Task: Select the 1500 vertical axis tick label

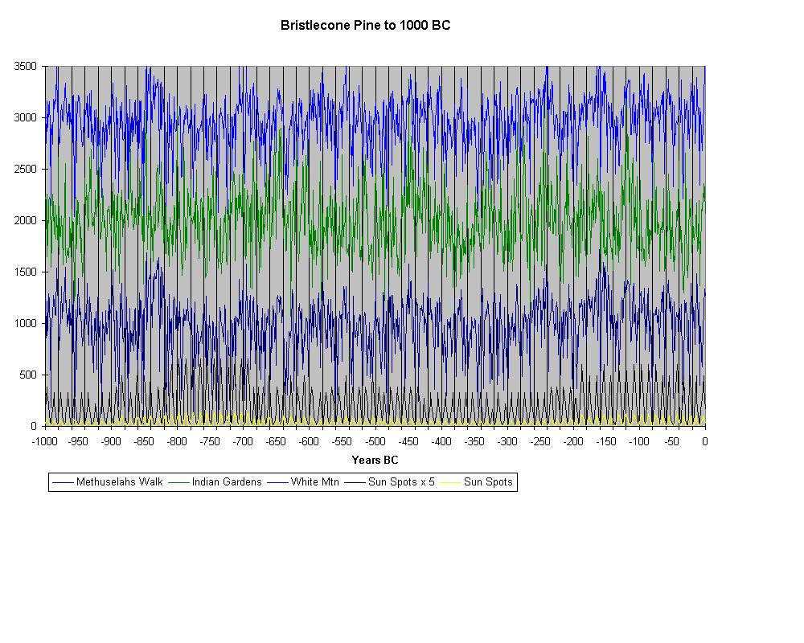Action: click(25, 272)
